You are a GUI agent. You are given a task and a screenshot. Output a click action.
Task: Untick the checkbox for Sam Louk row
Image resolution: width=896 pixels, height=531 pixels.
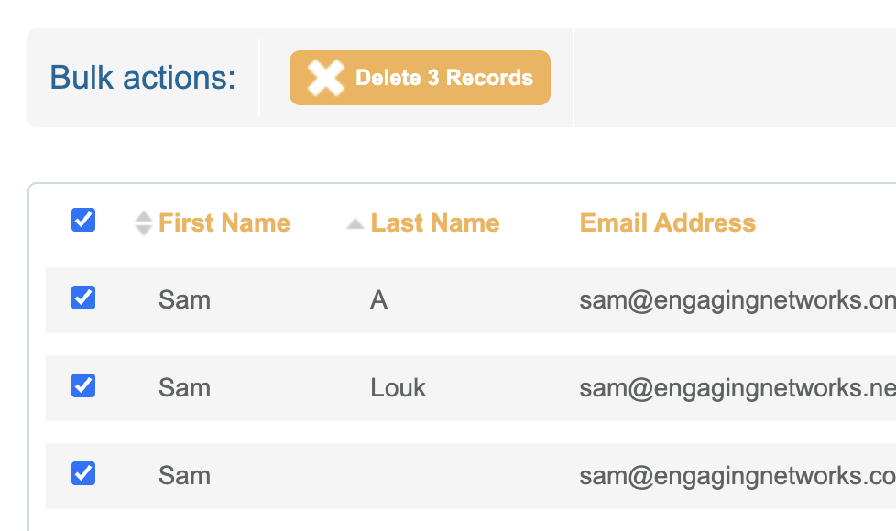click(83, 385)
